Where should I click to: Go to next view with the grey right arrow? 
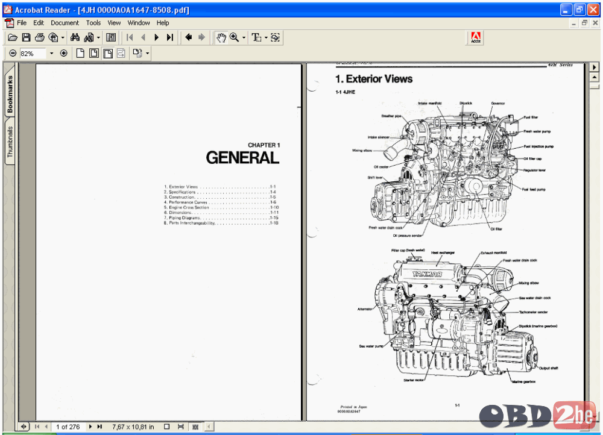201,37
